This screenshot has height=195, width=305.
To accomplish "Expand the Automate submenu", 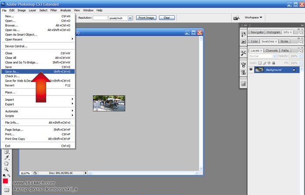I will click(38, 111).
